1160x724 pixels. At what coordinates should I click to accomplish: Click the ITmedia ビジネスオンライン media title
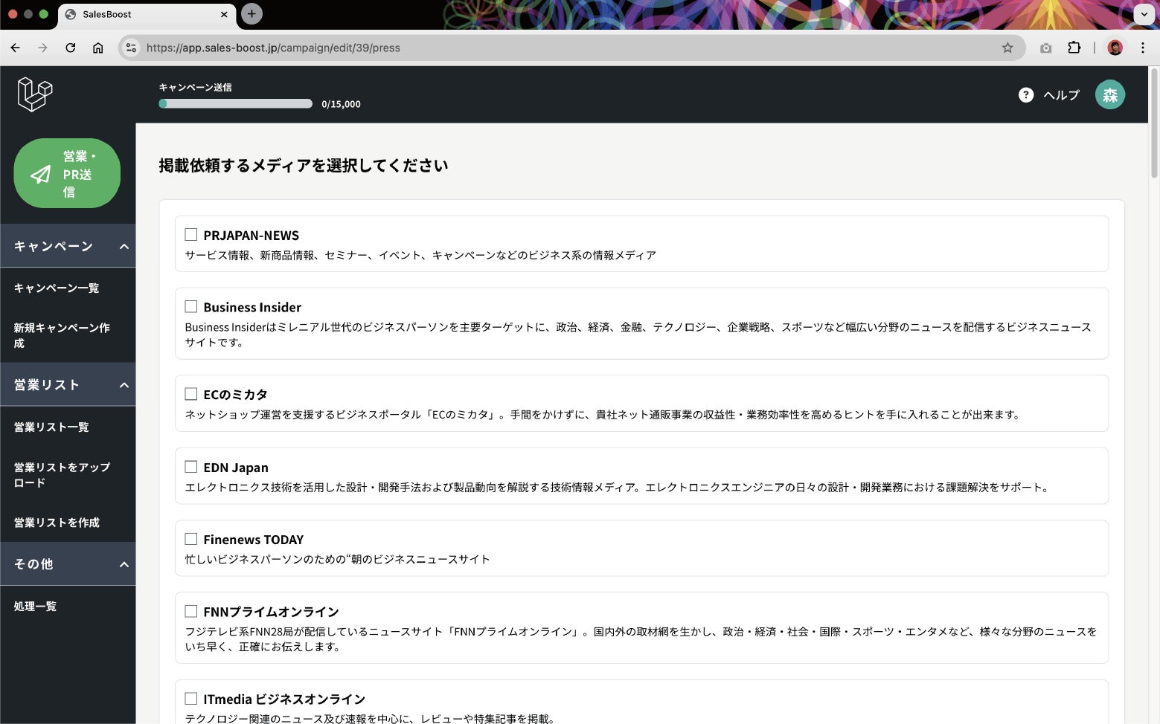tap(284, 699)
